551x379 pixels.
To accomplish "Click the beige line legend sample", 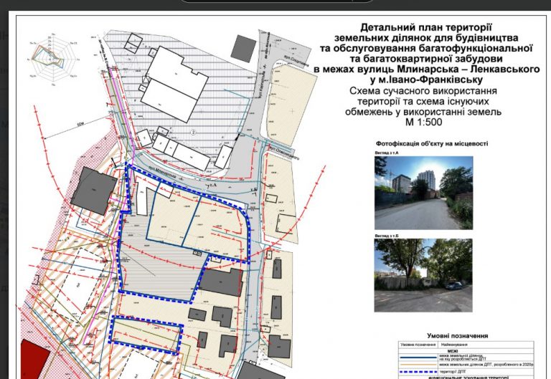I will pos(418,365).
